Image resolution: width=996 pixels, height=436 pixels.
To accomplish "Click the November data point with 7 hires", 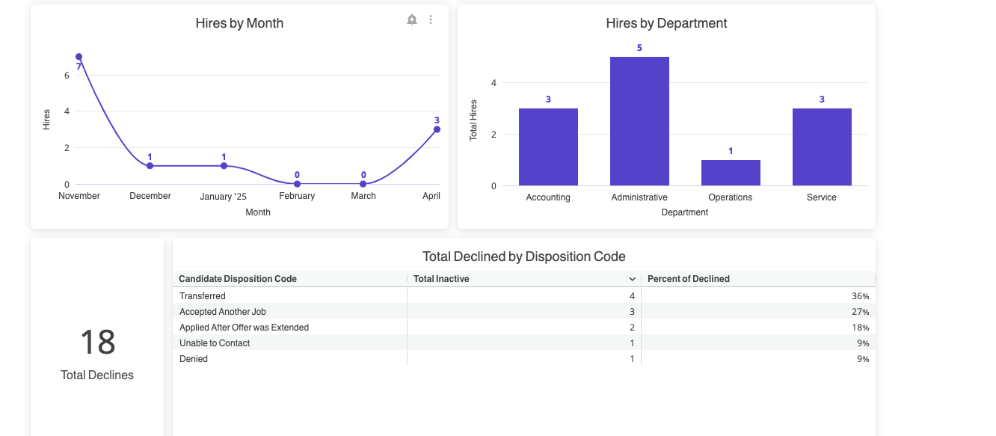I will point(79,57).
